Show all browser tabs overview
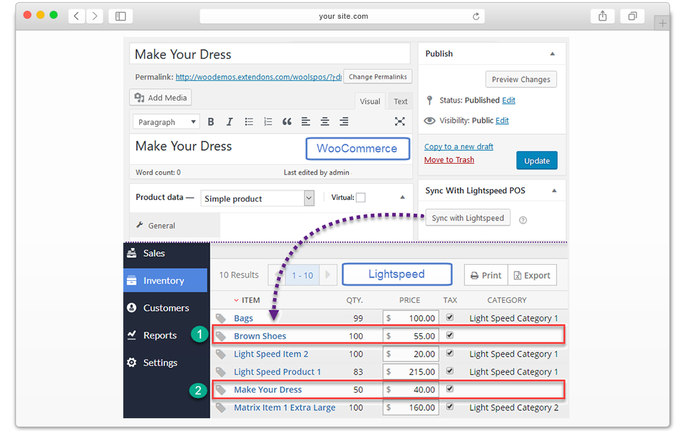The image size is (686, 431). point(632,16)
